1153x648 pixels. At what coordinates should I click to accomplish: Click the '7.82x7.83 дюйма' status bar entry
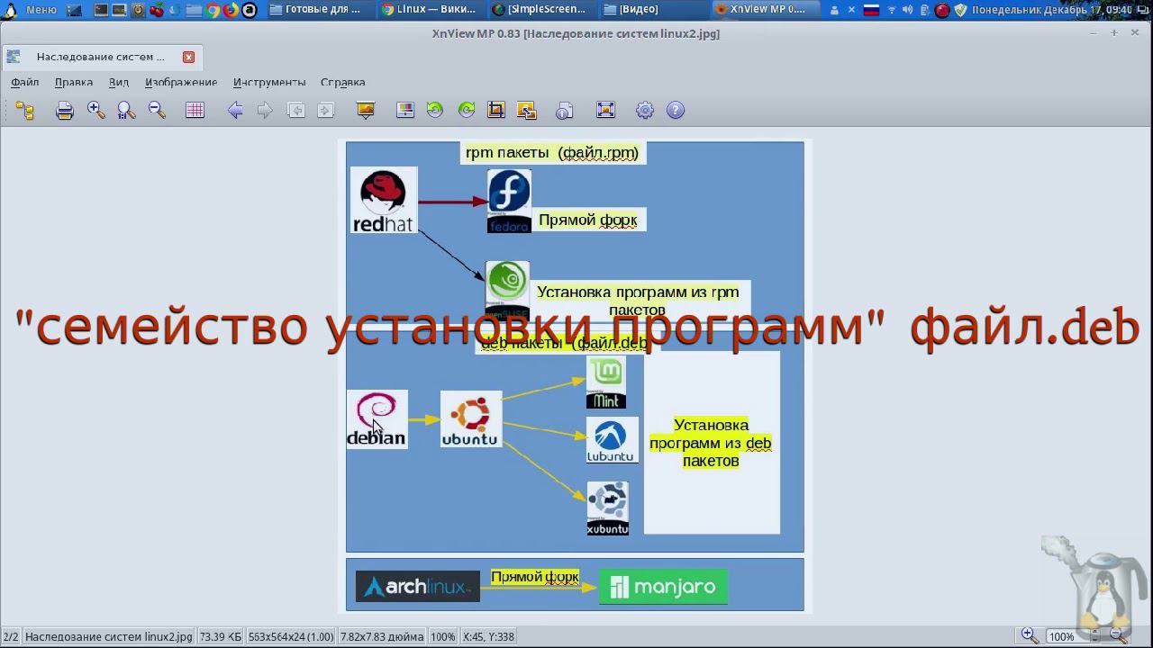382,636
